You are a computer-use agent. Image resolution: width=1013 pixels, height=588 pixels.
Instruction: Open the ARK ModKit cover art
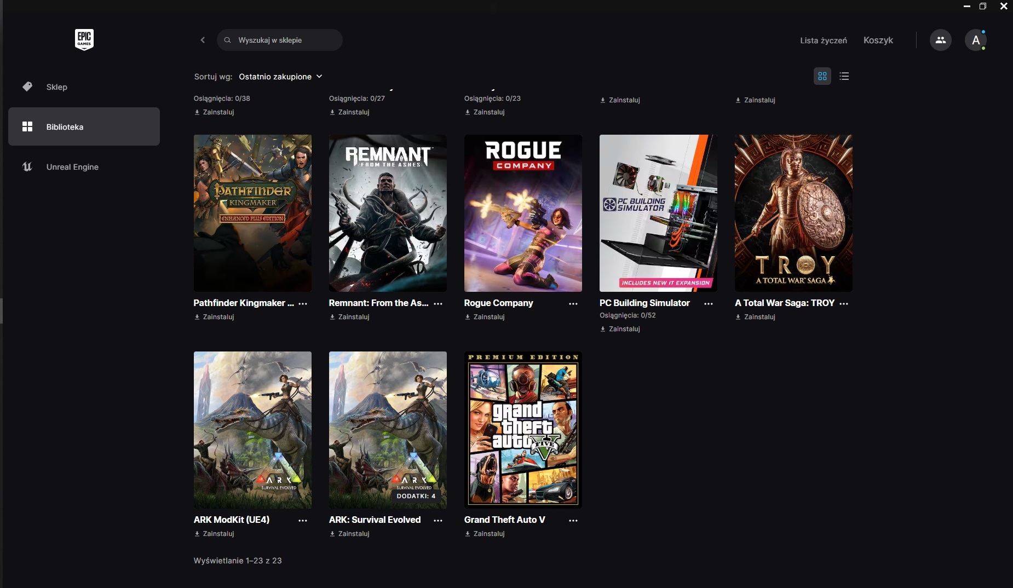coord(252,430)
